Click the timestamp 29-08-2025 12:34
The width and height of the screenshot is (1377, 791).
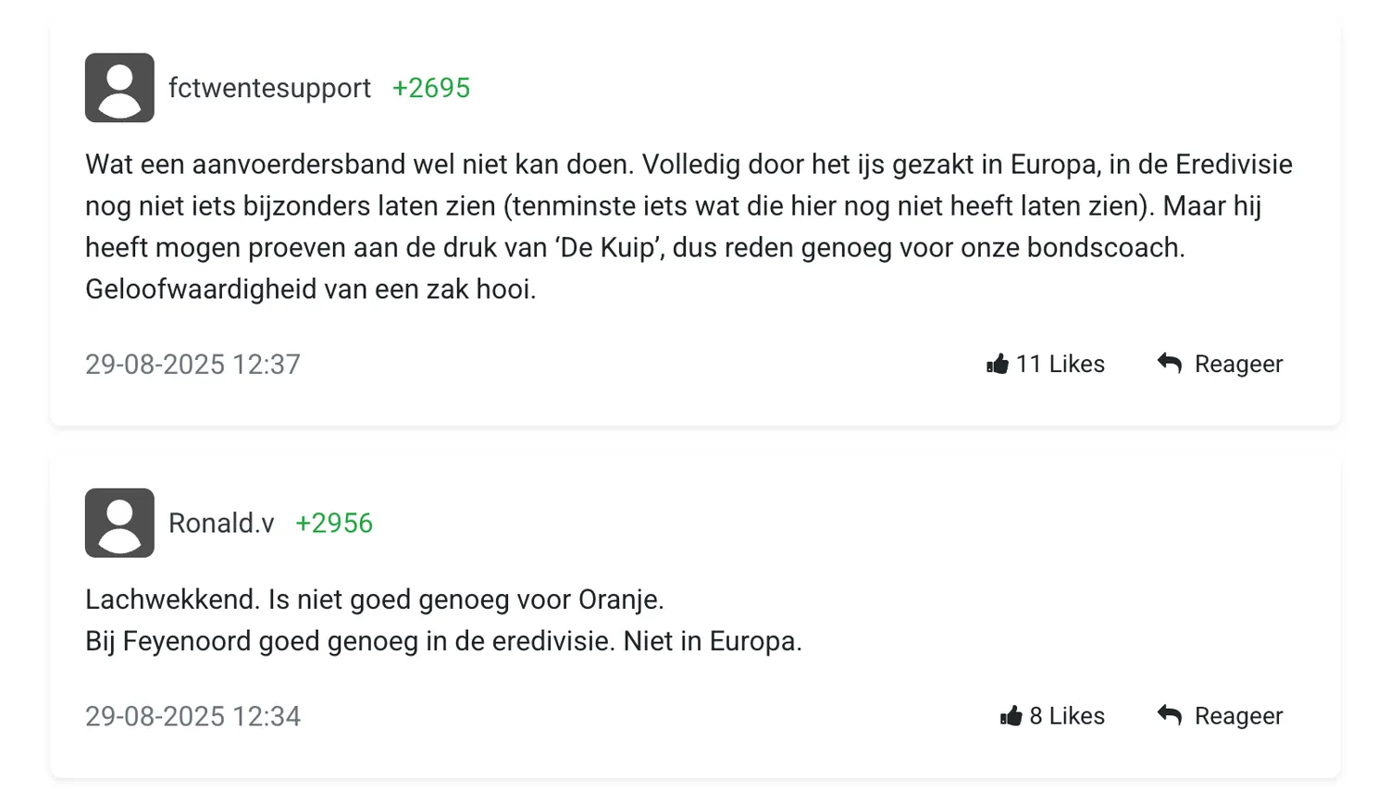point(192,715)
